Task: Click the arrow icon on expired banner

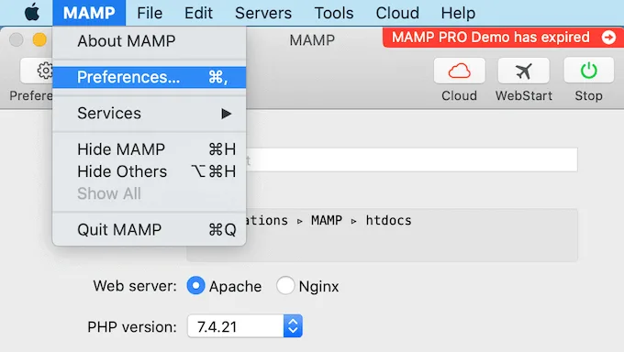Action: 608,38
